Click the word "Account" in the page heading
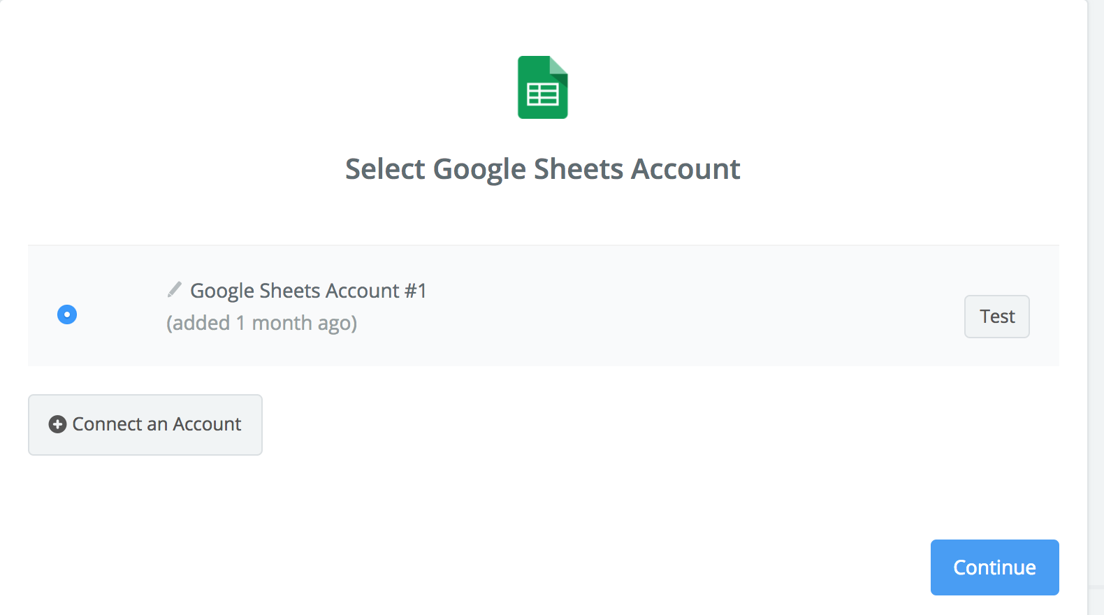Viewport: 1104px width, 615px height. coord(685,169)
